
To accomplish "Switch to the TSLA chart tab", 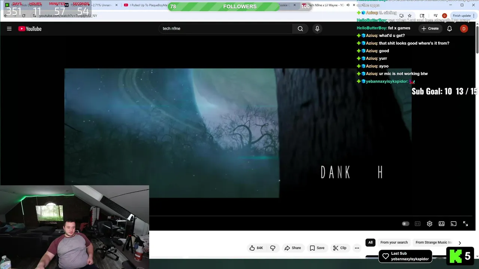I will [91, 5].
